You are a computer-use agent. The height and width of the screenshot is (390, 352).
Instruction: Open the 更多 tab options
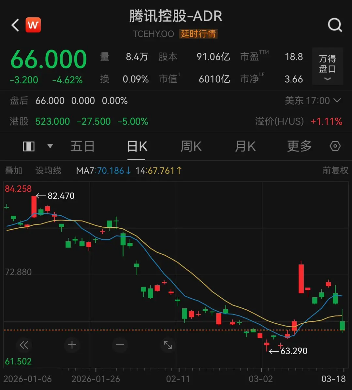tap(300, 146)
